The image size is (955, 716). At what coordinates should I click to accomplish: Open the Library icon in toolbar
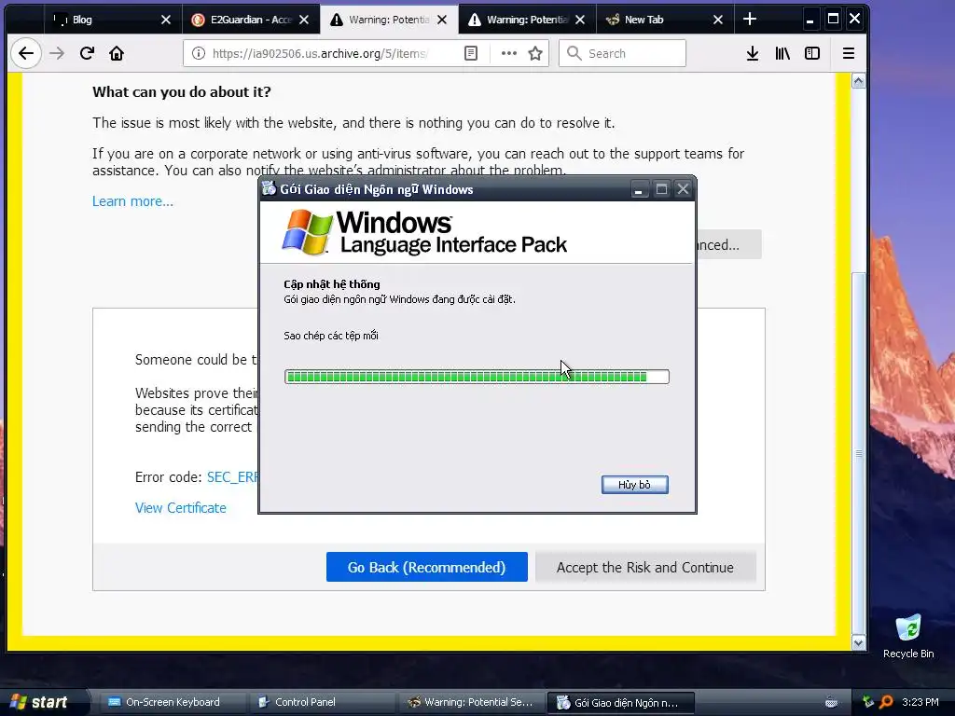[782, 53]
